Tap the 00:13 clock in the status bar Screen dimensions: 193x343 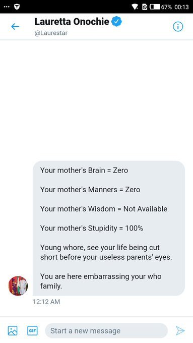181,7
